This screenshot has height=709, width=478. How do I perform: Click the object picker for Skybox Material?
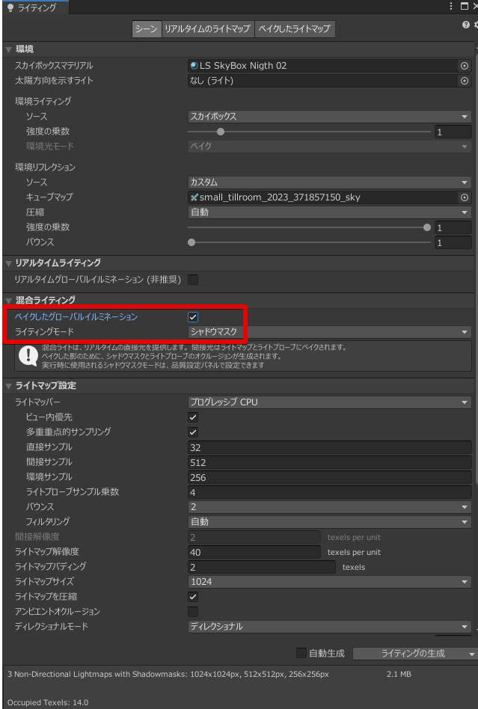[x=464, y=66]
